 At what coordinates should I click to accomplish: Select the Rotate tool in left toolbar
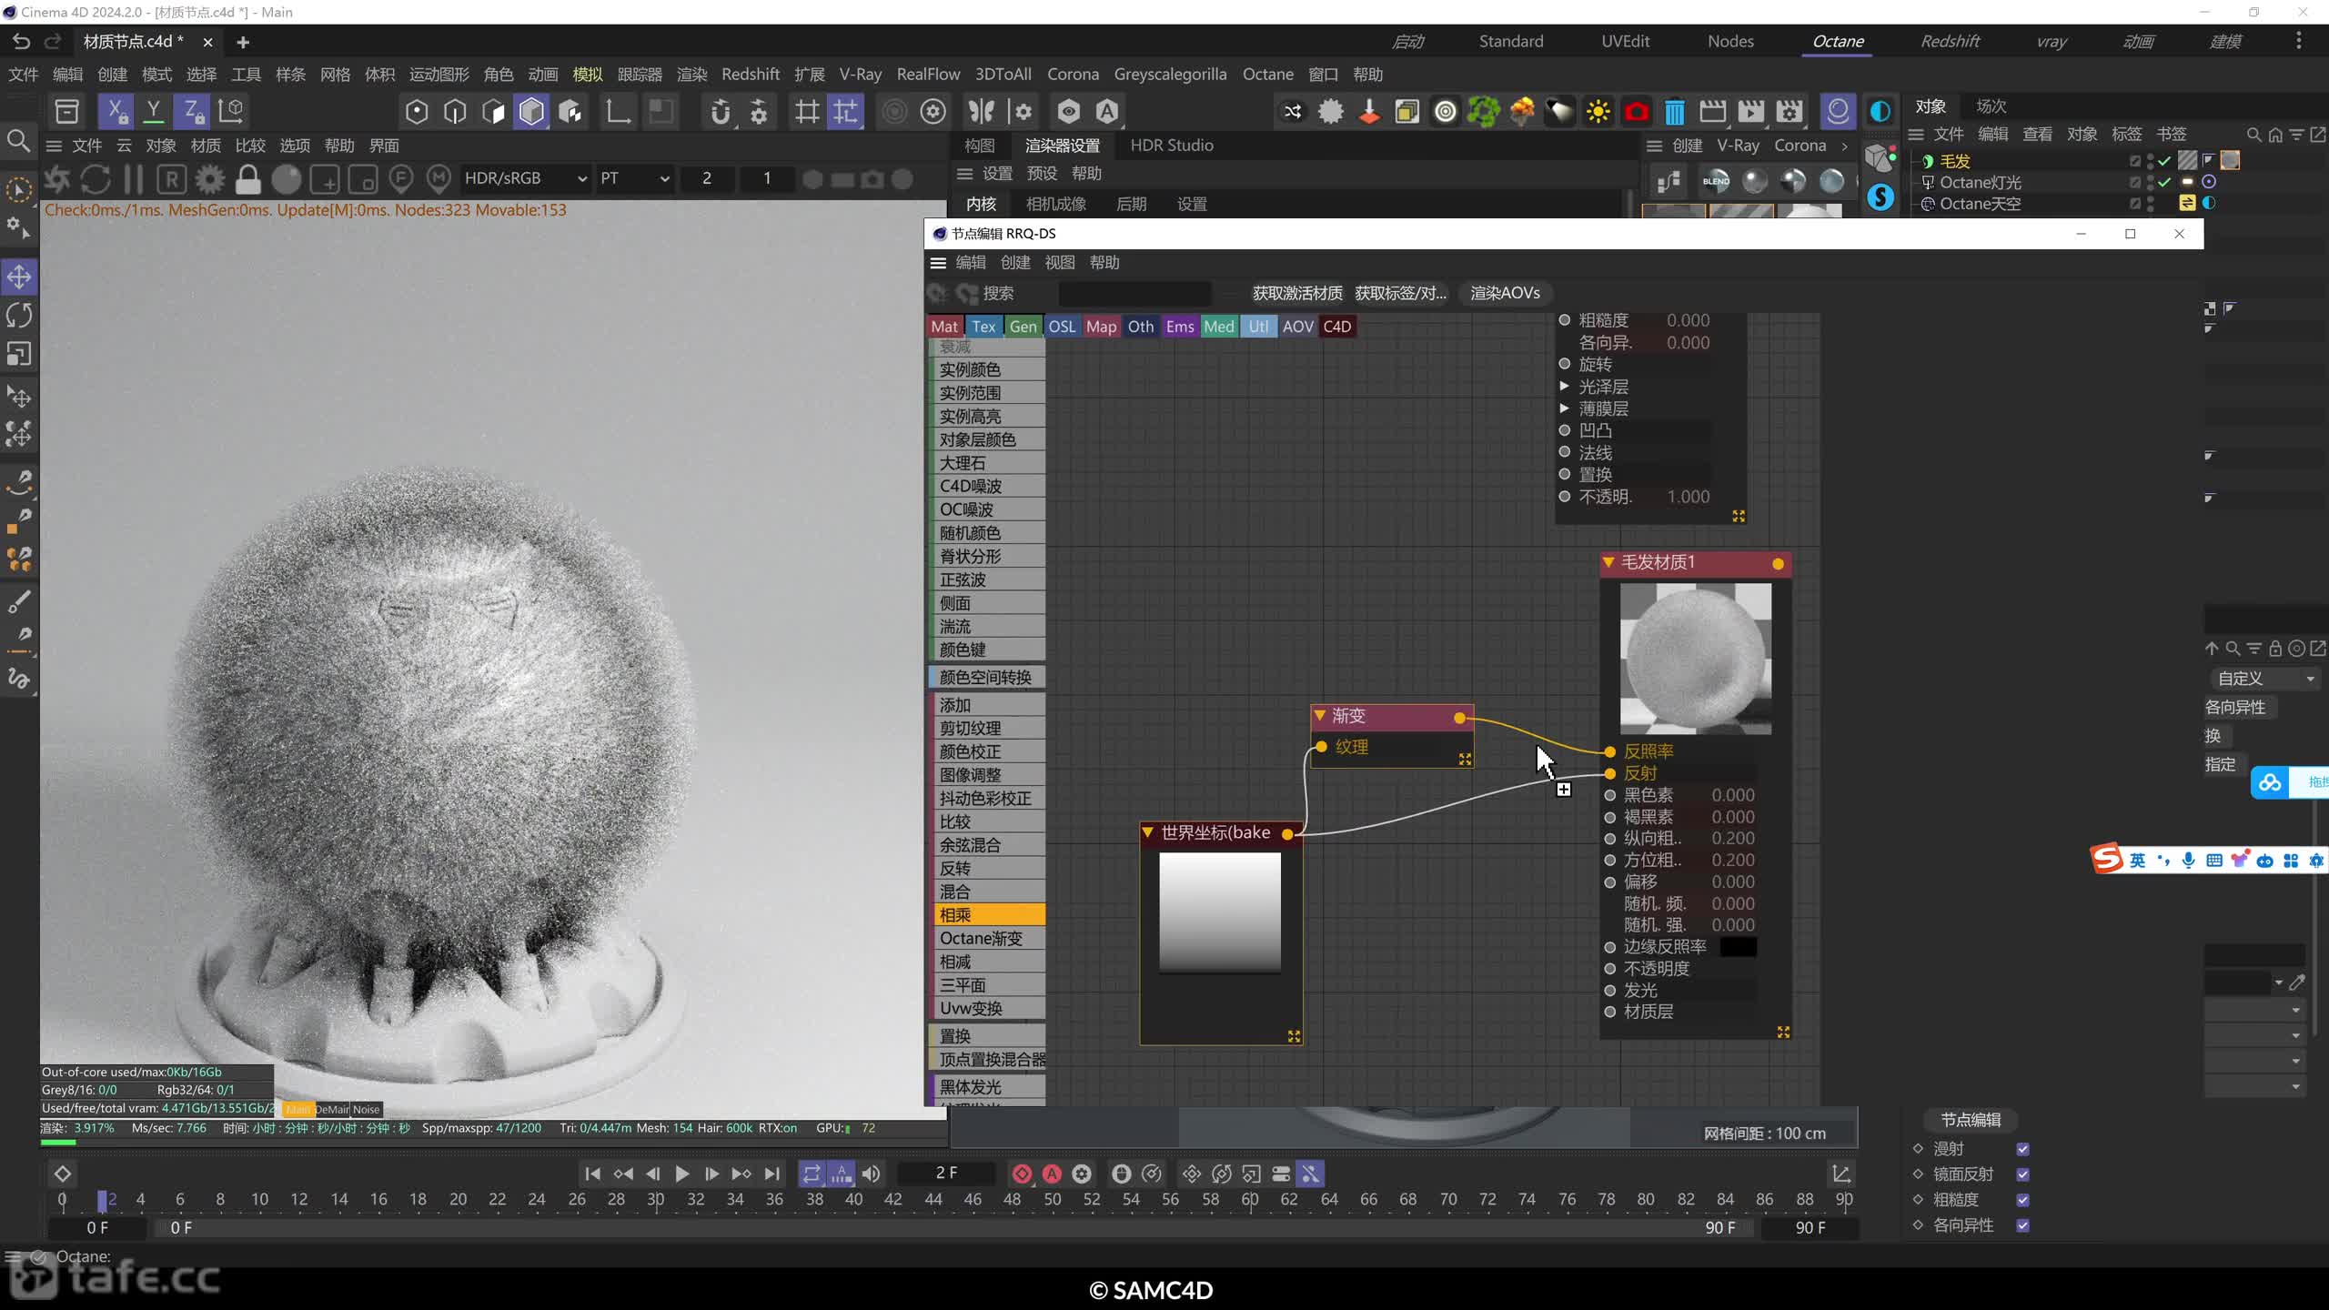[x=19, y=316]
